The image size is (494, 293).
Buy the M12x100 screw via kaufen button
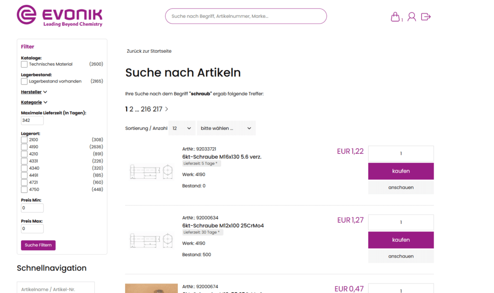[400, 240]
